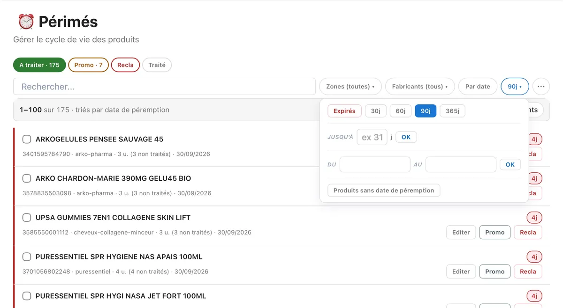Show Produits sans date de péremption
The width and height of the screenshot is (563, 308).
coord(384,191)
